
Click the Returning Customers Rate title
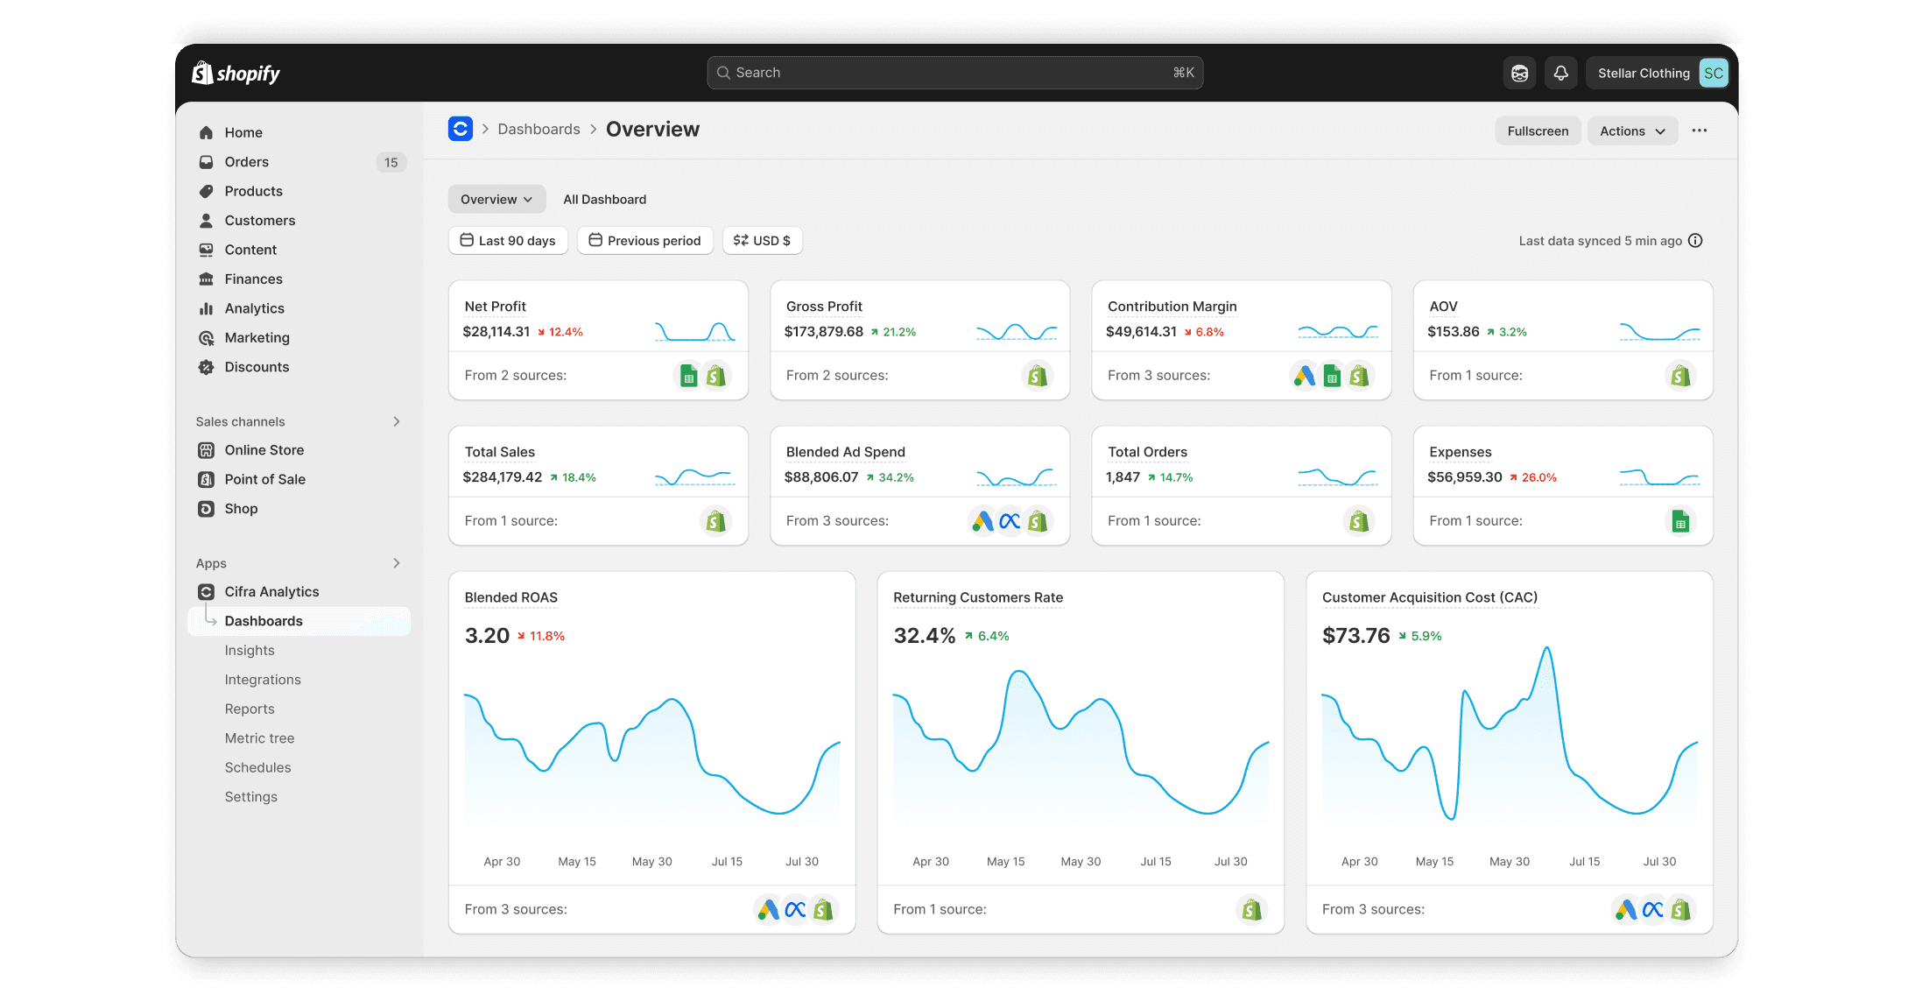click(978, 597)
